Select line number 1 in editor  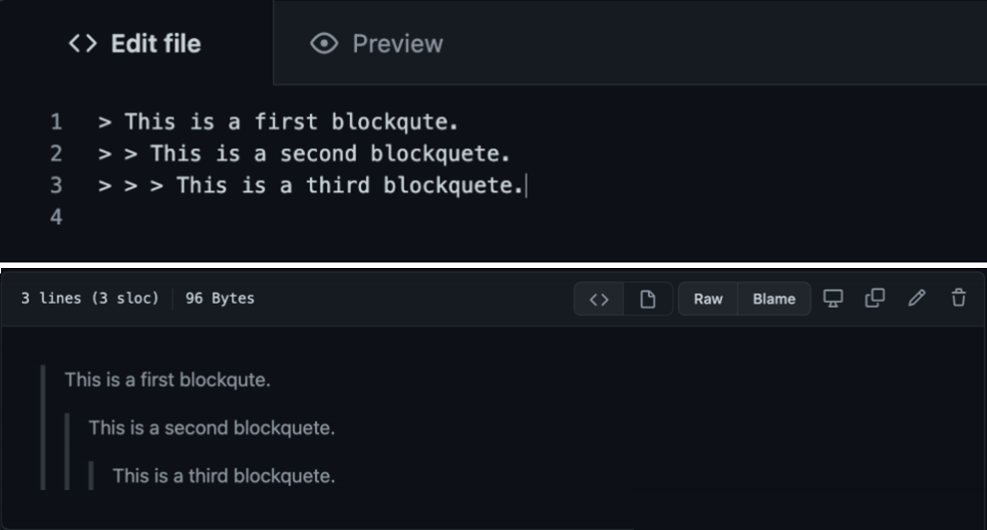(56, 123)
